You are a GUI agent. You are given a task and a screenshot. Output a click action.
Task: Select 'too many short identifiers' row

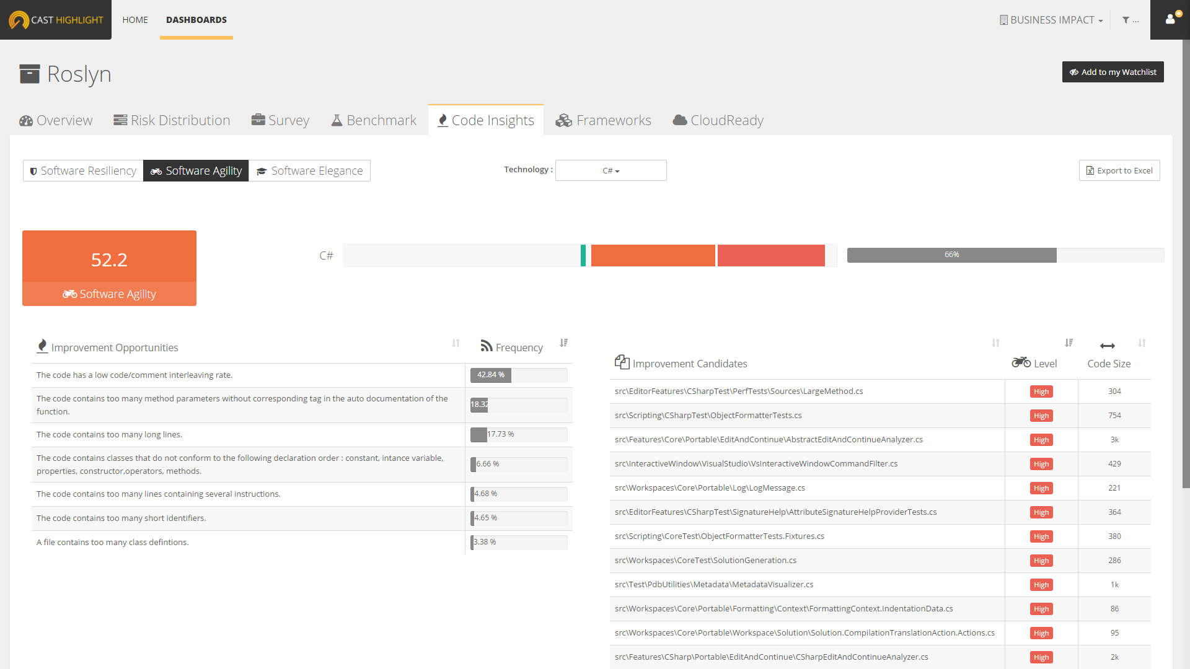point(302,518)
